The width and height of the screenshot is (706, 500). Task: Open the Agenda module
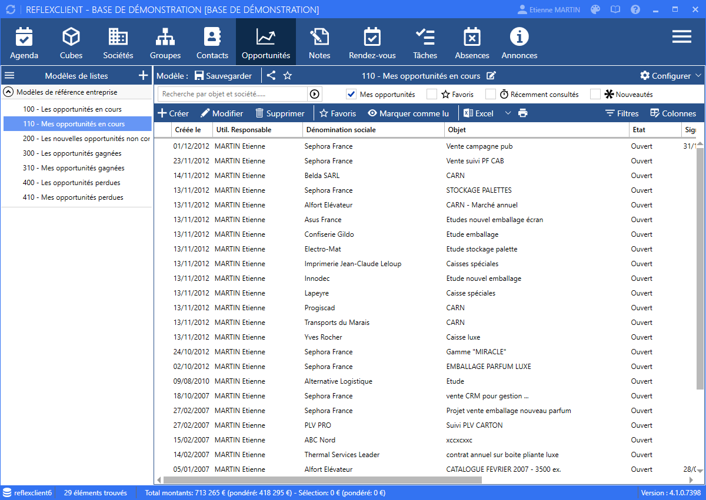(24, 43)
